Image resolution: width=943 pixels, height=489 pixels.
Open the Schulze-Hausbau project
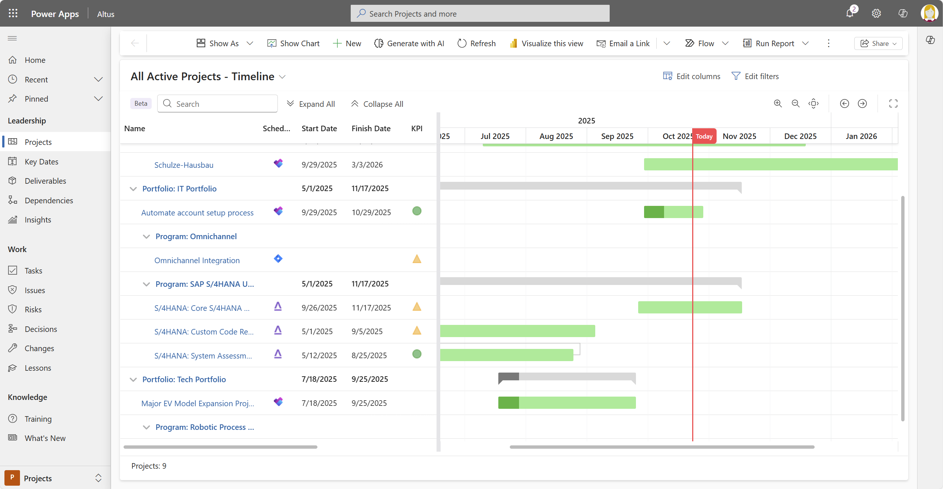pyautogui.click(x=184, y=165)
